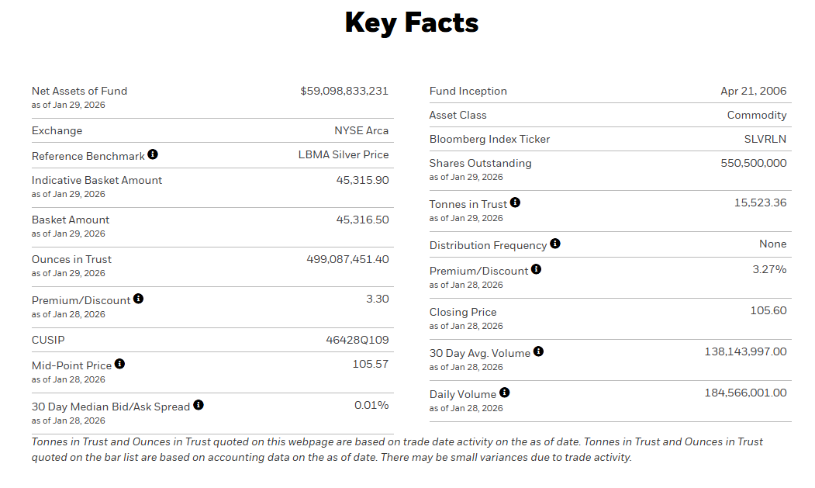Click the Distribution Frequency info icon

tap(554, 244)
